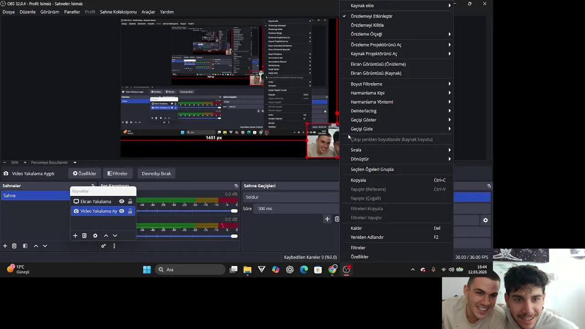This screenshot has height=329, width=585.
Task: Launch Microsoft Edge from the taskbar
Action: [304, 270]
